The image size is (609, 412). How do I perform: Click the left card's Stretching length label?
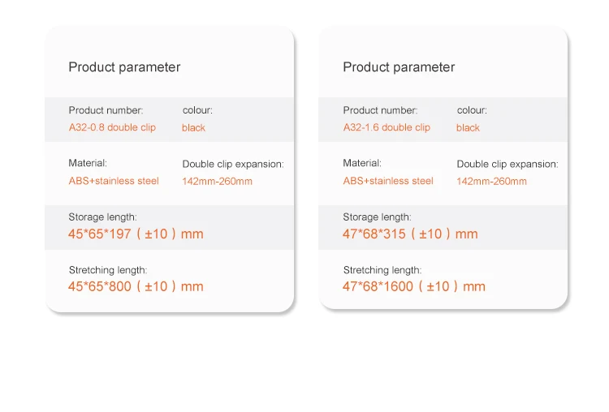(108, 270)
